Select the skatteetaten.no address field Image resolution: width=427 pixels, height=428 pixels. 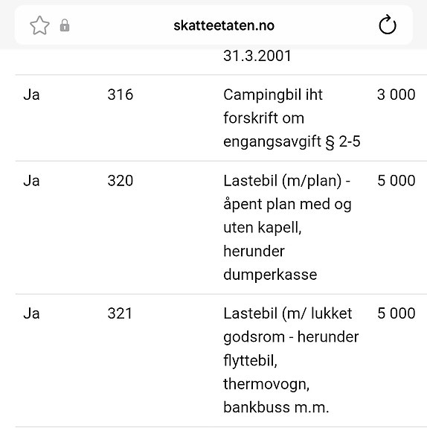pos(213,25)
